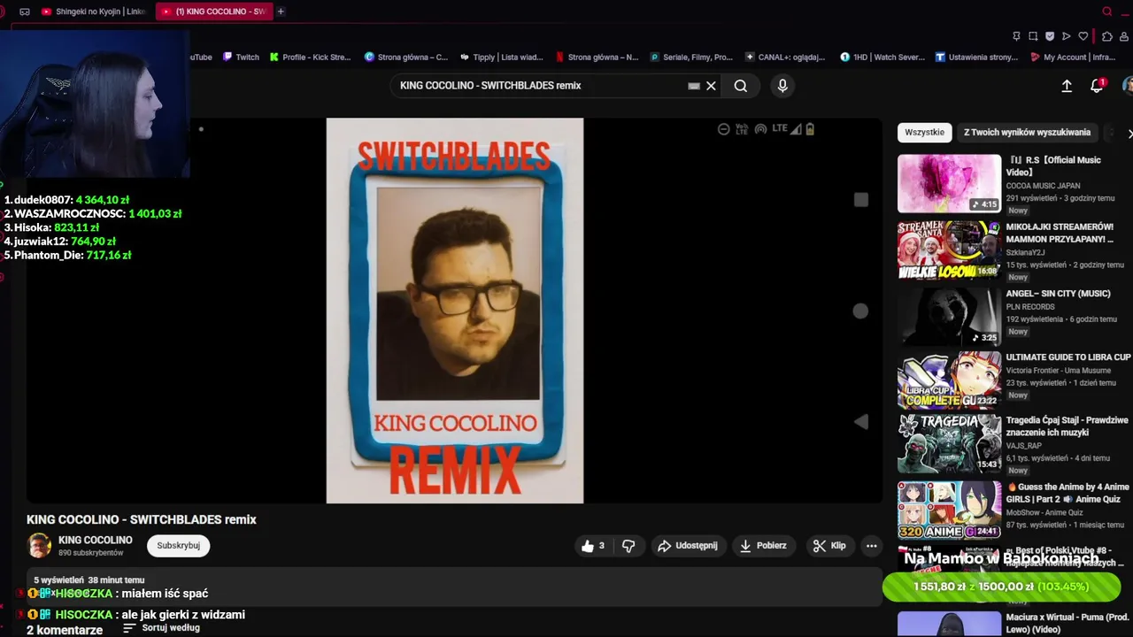
Task: Open the MIKOŁAJKI STREAMERÓW video thumbnail
Action: 949,250
